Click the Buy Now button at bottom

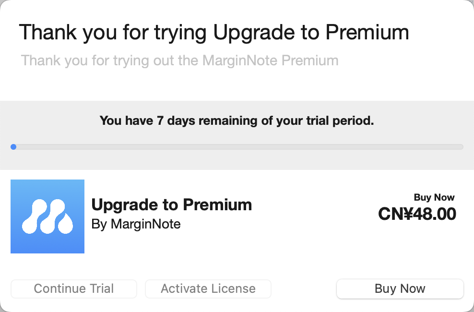pyautogui.click(x=400, y=289)
